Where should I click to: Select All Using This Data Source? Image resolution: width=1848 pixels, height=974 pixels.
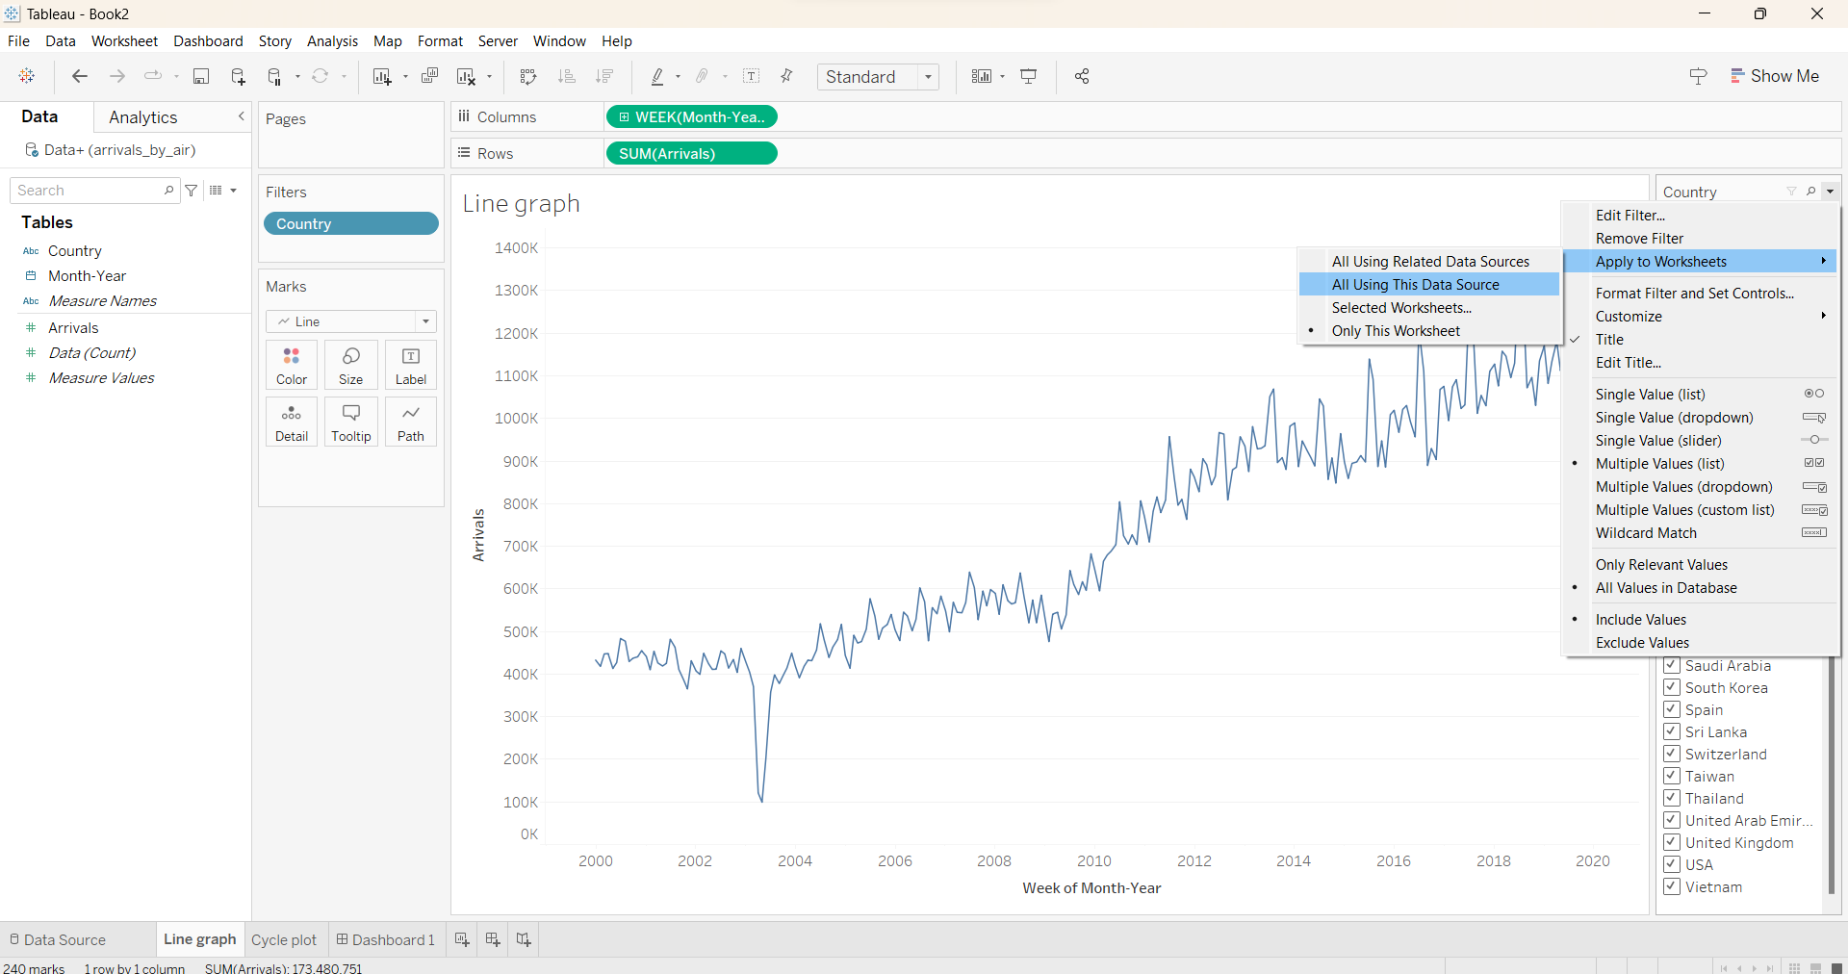pos(1415,285)
